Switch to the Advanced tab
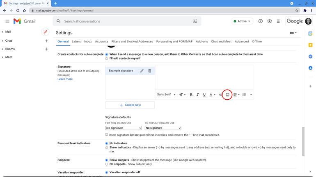This screenshot has height=177, width=316. [242, 42]
